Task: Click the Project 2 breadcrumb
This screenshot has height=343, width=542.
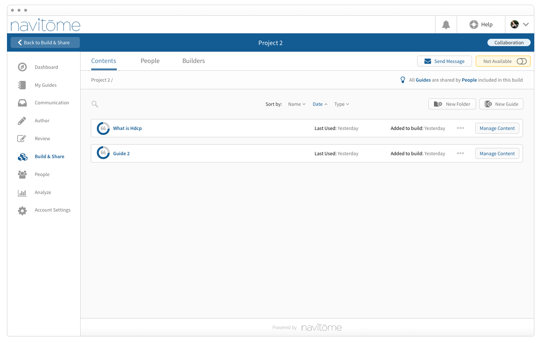Action: tap(100, 80)
